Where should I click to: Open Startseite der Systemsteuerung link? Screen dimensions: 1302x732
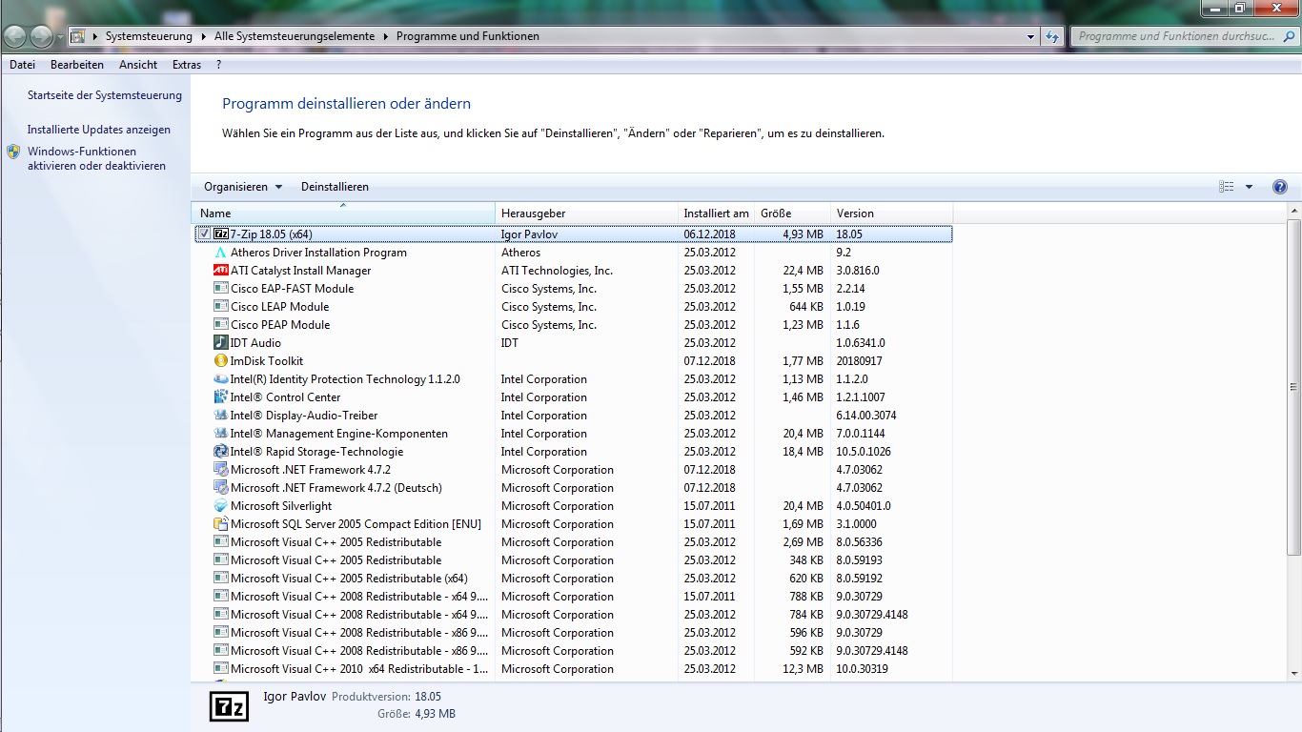pyautogui.click(x=105, y=95)
